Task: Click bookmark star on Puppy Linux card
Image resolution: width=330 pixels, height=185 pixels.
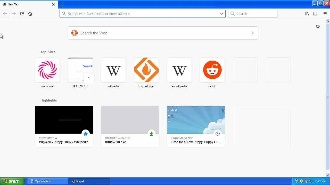Action: click(x=86, y=134)
